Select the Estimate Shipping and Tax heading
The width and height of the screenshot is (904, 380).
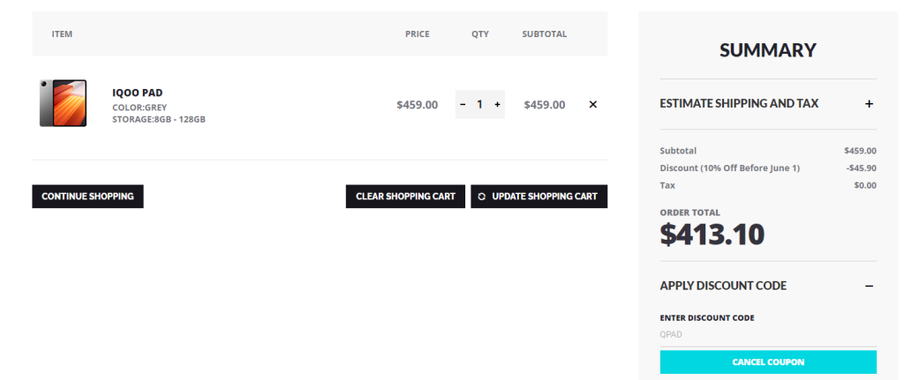tap(739, 104)
